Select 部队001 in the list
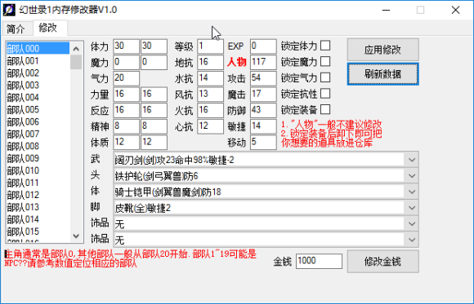Viewport: 474px width, 304px height. click(38, 61)
